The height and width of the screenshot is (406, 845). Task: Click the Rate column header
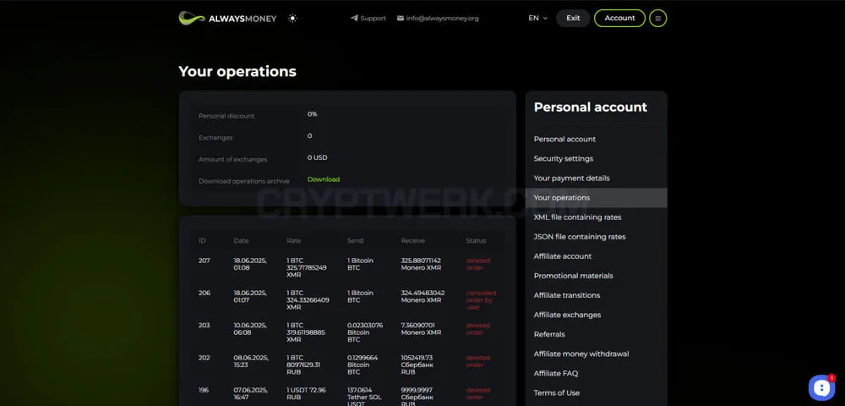(294, 240)
